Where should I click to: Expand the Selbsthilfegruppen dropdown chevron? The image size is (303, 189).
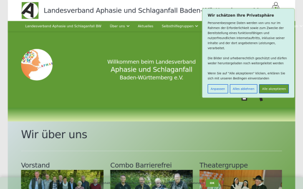(196, 26)
